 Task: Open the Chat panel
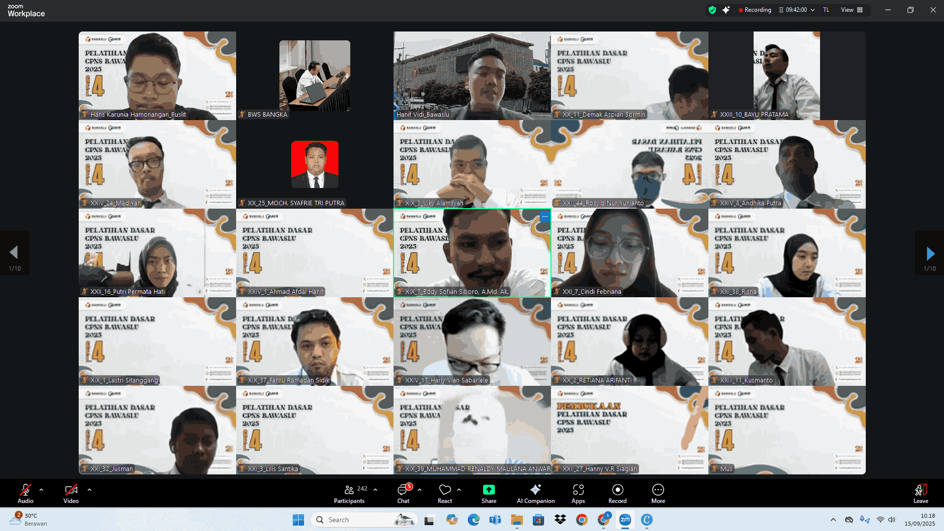[x=403, y=494]
